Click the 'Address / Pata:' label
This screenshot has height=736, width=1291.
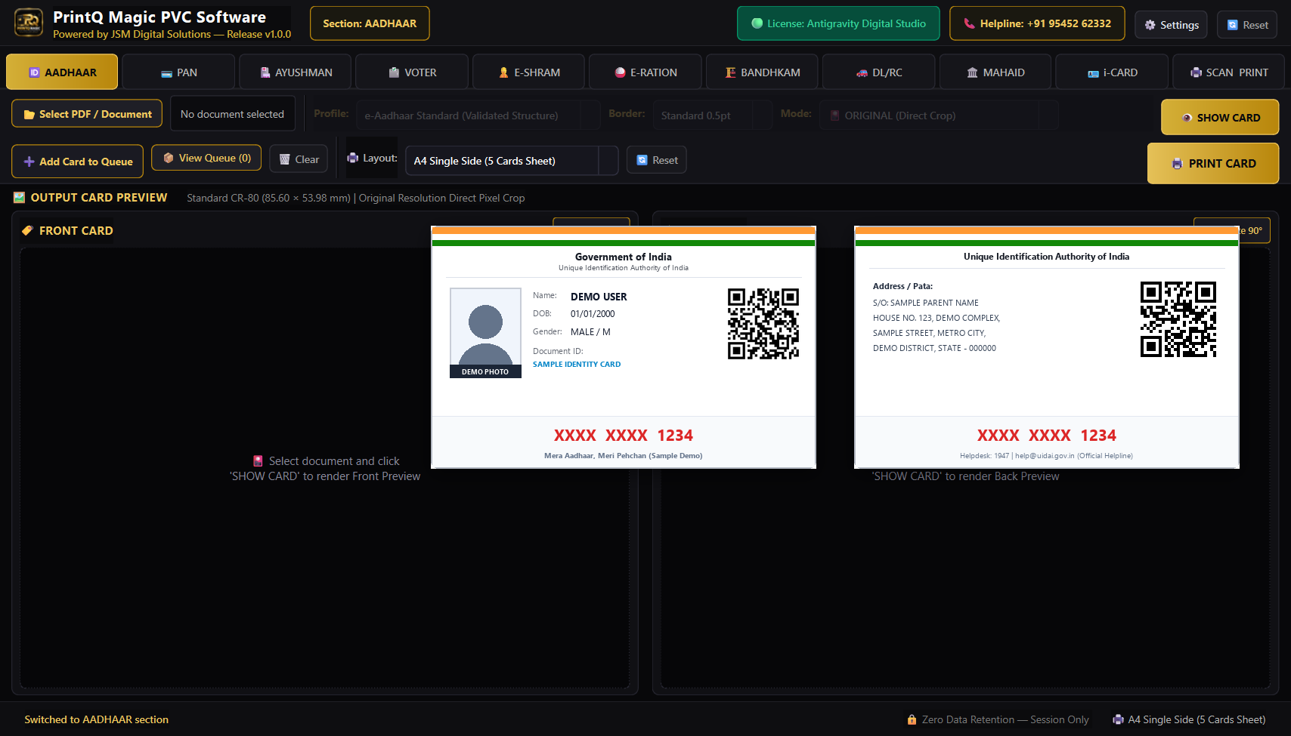pos(902,286)
